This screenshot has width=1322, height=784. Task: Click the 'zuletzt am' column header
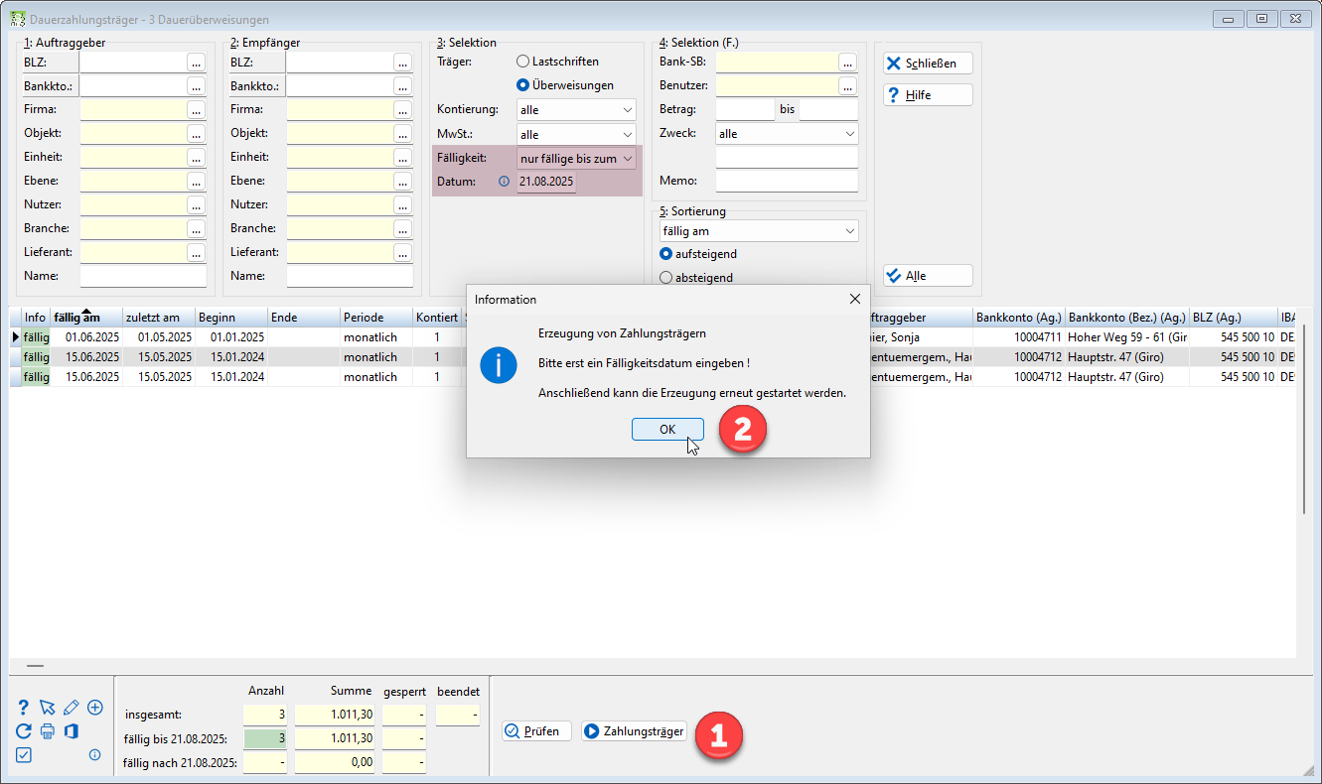pos(159,318)
